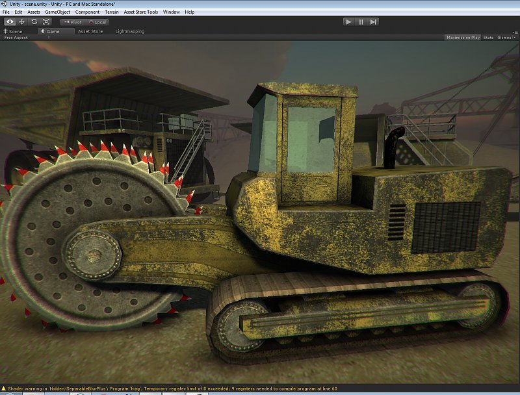
Task: Open the Terrain menu
Action: point(112,12)
